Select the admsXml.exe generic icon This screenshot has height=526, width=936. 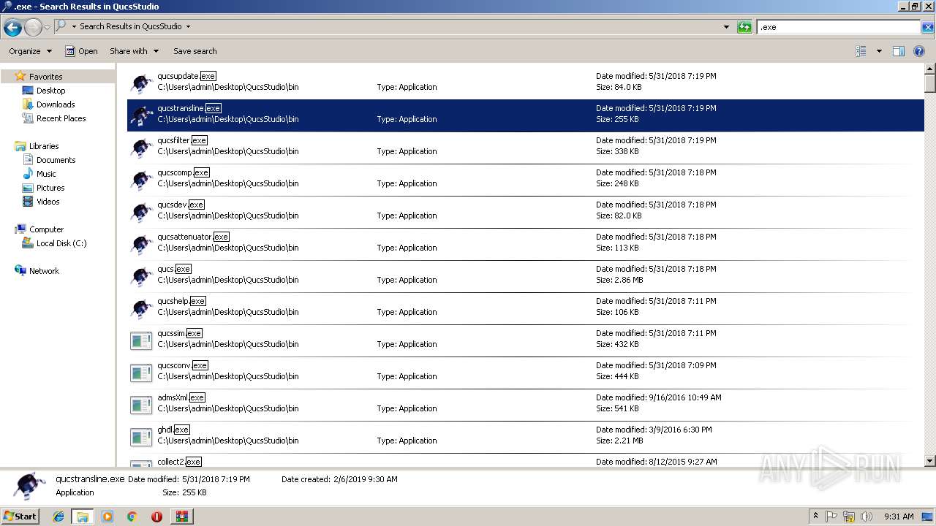[141, 405]
